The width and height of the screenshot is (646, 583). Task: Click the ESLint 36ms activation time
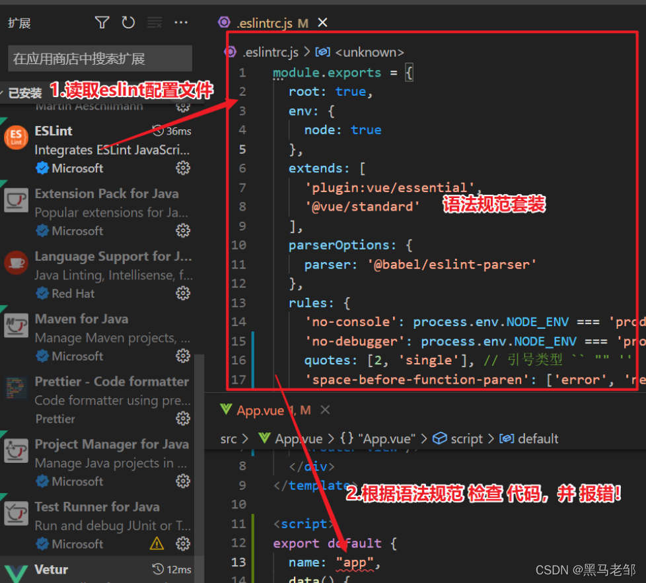172,131
